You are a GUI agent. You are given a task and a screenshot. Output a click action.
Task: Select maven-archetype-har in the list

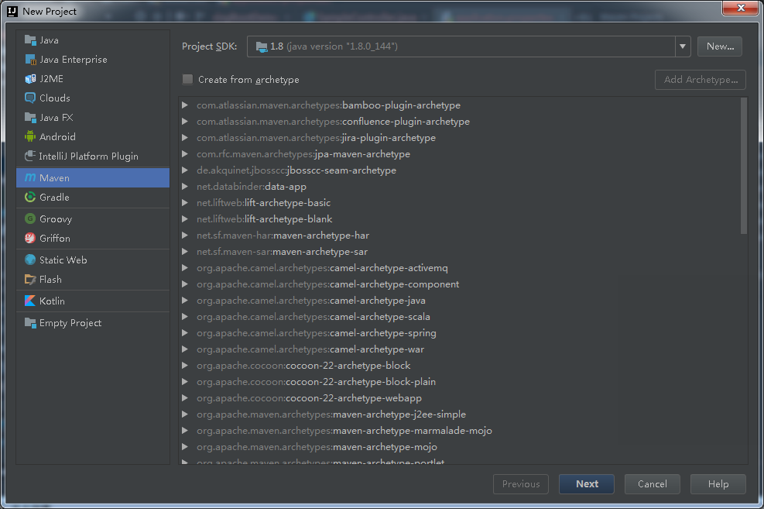(283, 236)
